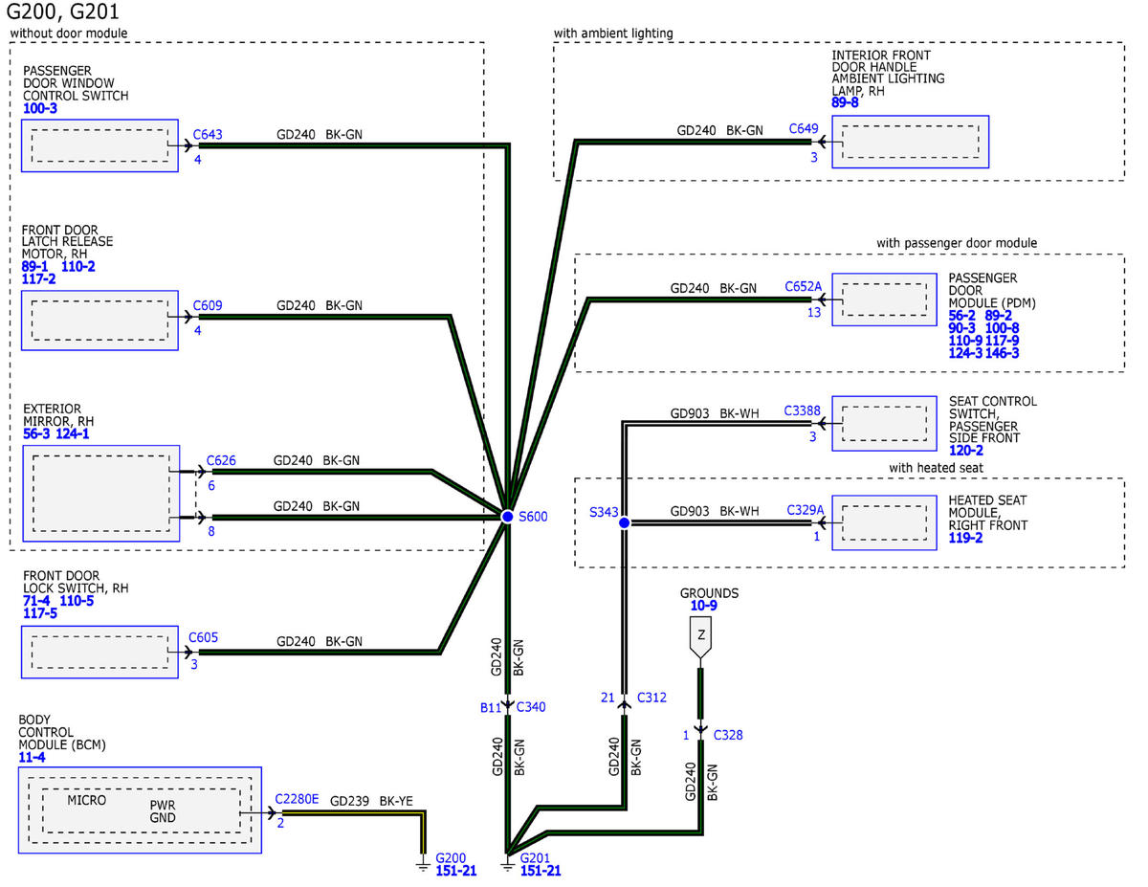
Task: Jump to page 89-8 ambient lamp reference
Action: click(845, 102)
